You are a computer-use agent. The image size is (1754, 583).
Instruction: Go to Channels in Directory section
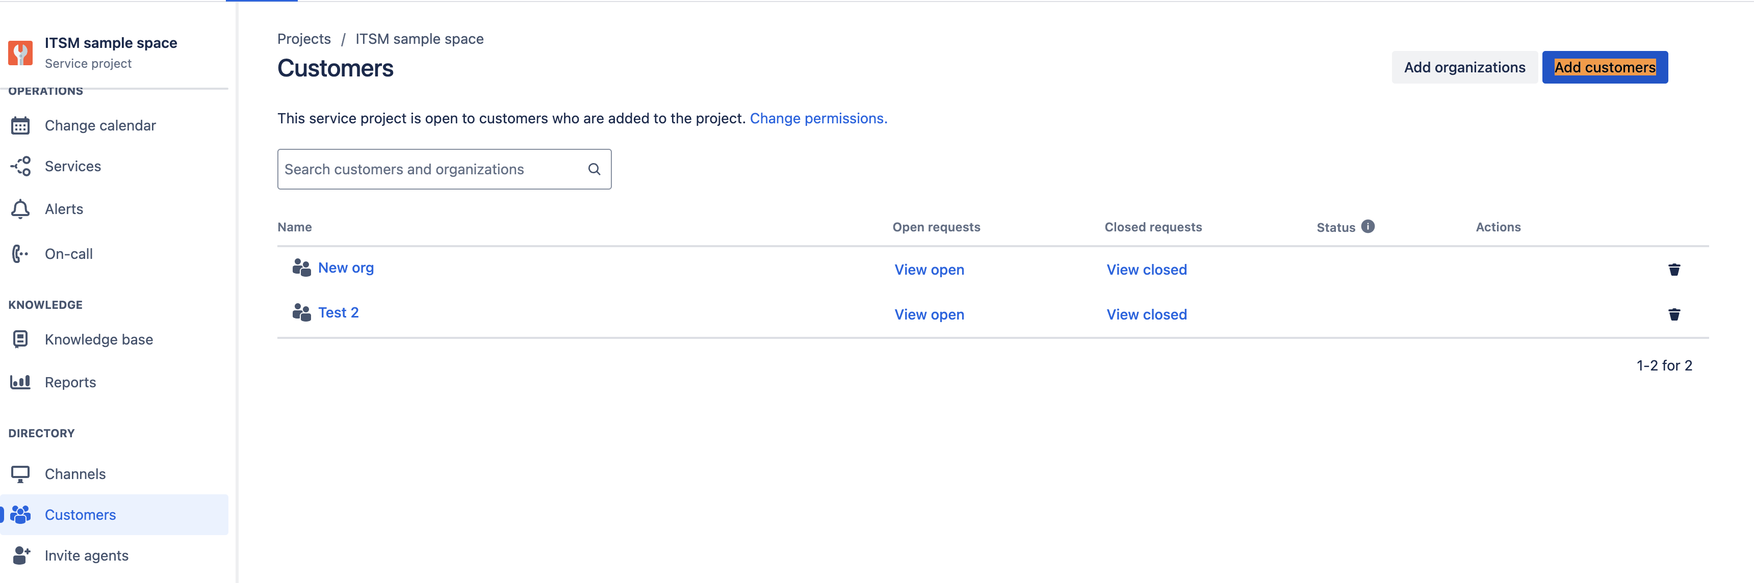[x=75, y=474]
